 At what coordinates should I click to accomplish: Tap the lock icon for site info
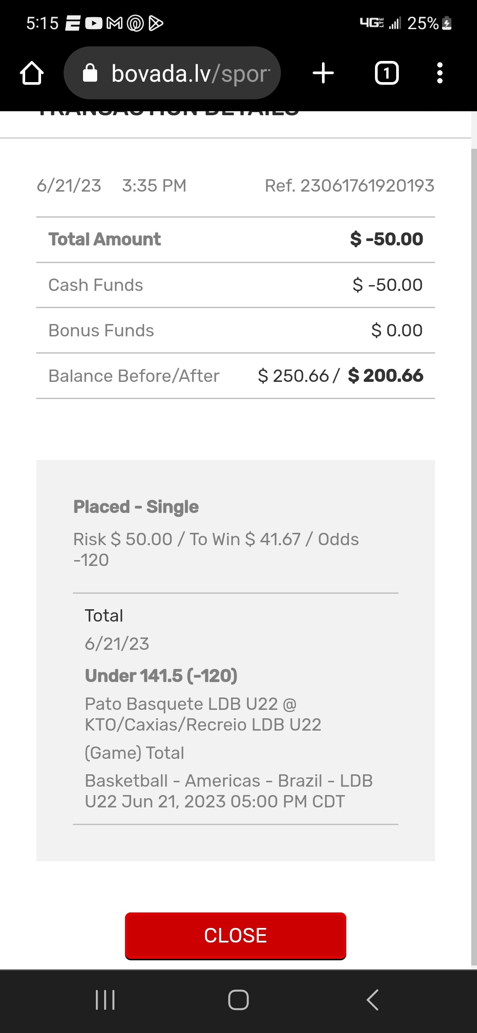pyautogui.click(x=90, y=73)
